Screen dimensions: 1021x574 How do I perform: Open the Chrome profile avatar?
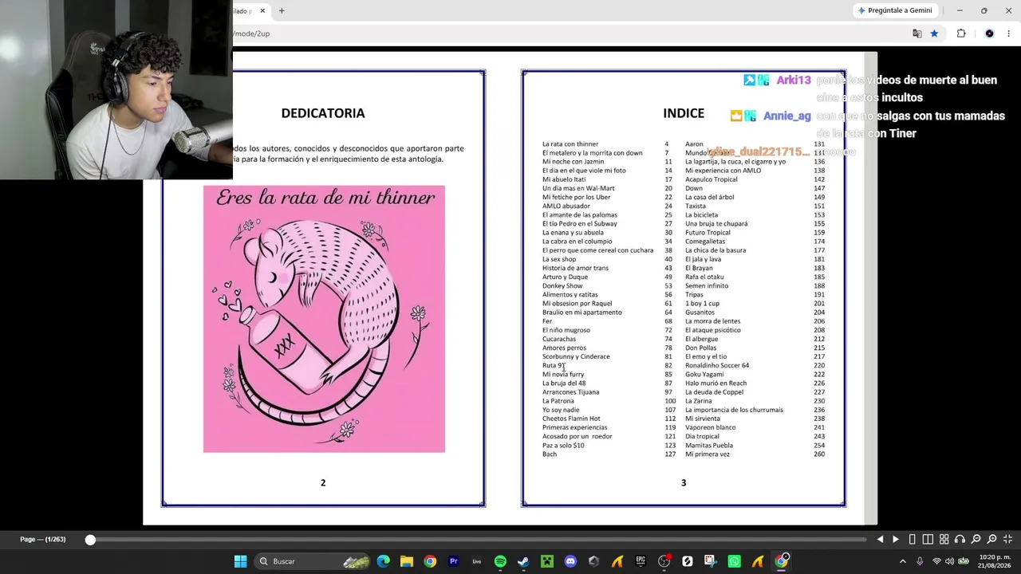pos(989,33)
